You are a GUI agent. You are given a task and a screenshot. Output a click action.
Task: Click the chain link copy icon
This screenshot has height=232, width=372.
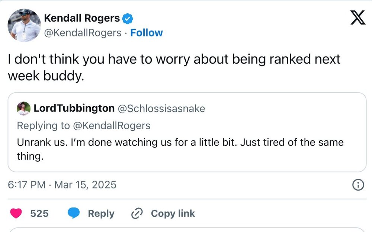point(137,213)
